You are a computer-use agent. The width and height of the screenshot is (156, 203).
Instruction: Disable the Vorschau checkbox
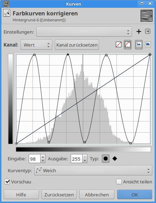pyautogui.click(x=7, y=182)
